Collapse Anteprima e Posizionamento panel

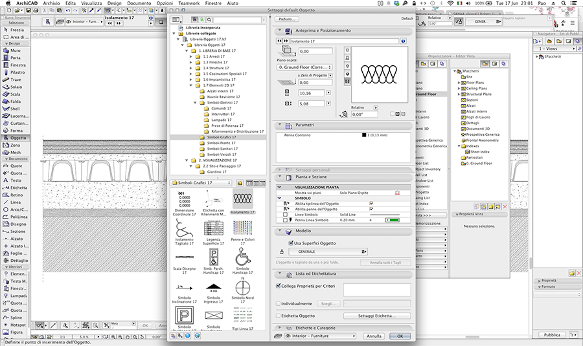click(x=280, y=30)
